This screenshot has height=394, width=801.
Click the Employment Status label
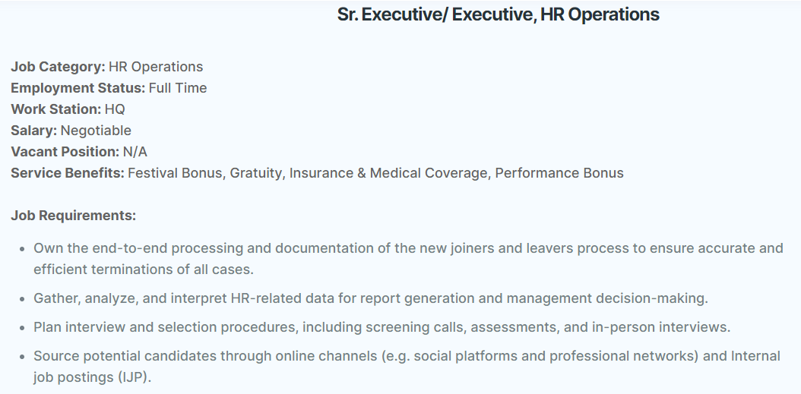(78, 88)
